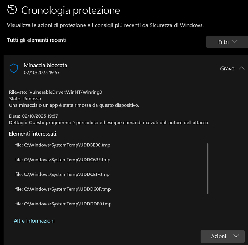Click the Minaccia bloccata entry title
Screen dimensions: 248x245
[45, 65]
